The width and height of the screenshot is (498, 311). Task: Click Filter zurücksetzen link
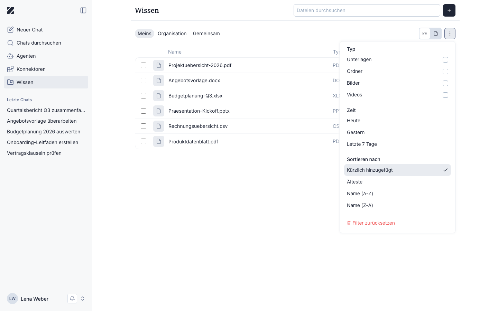[x=371, y=223]
